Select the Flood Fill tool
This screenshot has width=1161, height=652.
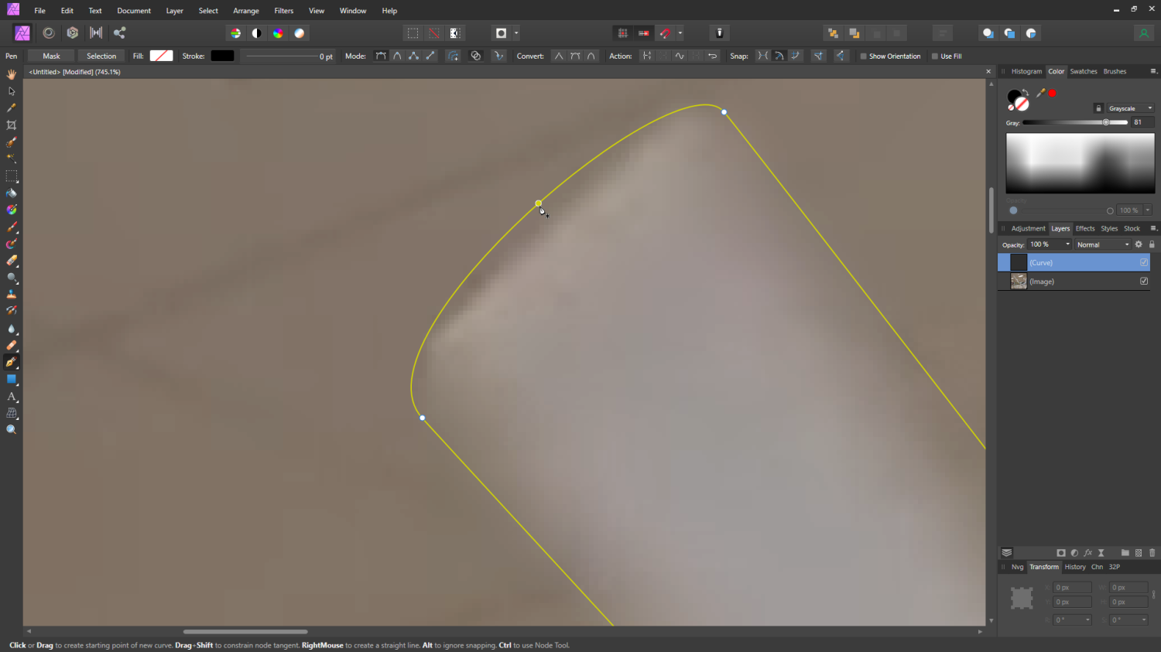(x=11, y=193)
